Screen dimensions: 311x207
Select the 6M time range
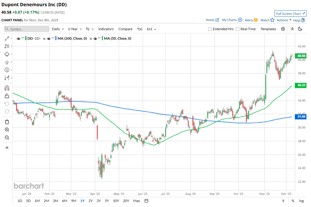65,201
